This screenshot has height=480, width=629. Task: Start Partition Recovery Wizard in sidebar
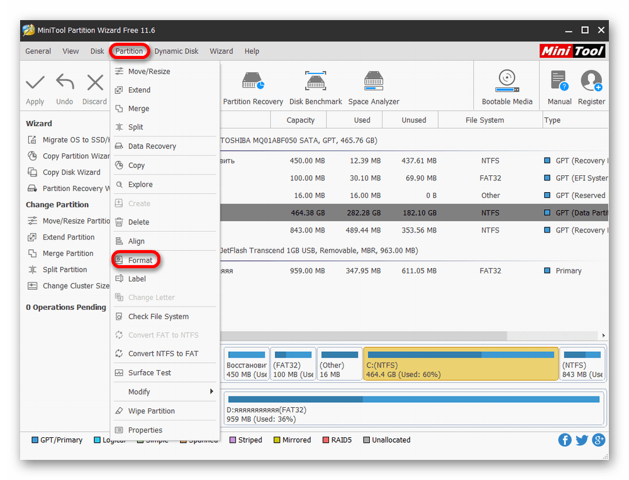pos(68,188)
